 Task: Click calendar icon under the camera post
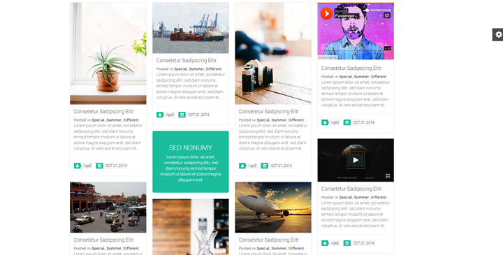point(264,166)
